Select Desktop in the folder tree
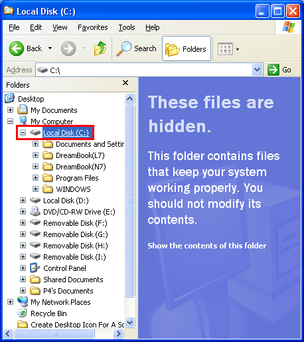The height and width of the screenshot is (342, 304). click(31, 99)
